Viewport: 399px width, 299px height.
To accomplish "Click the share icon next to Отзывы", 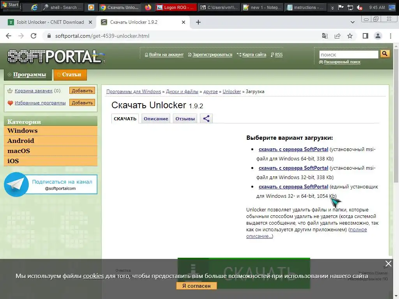I will point(206,118).
